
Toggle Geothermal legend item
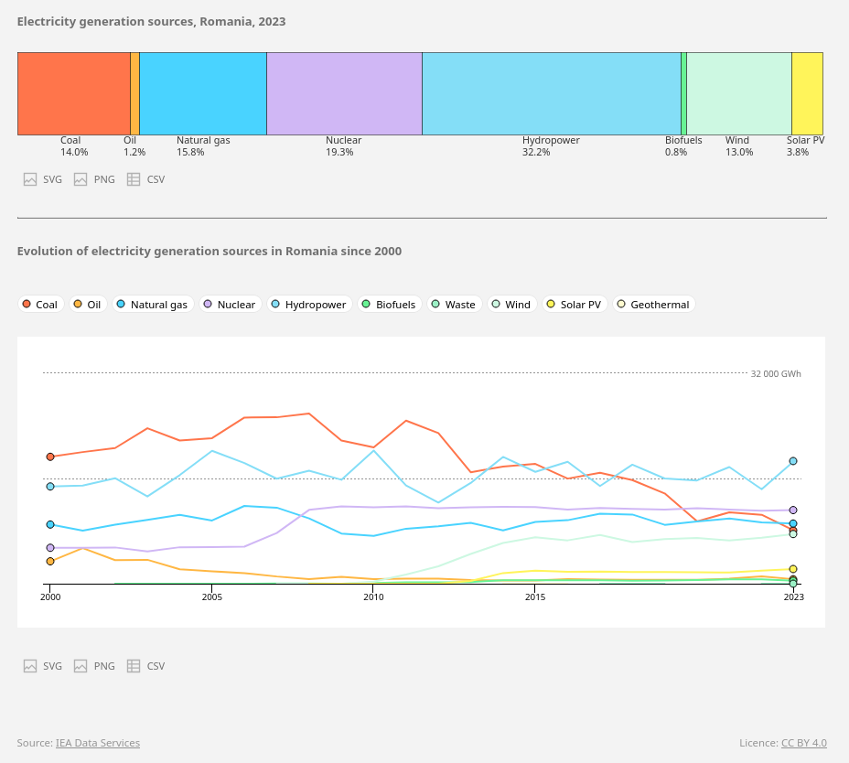[653, 305]
